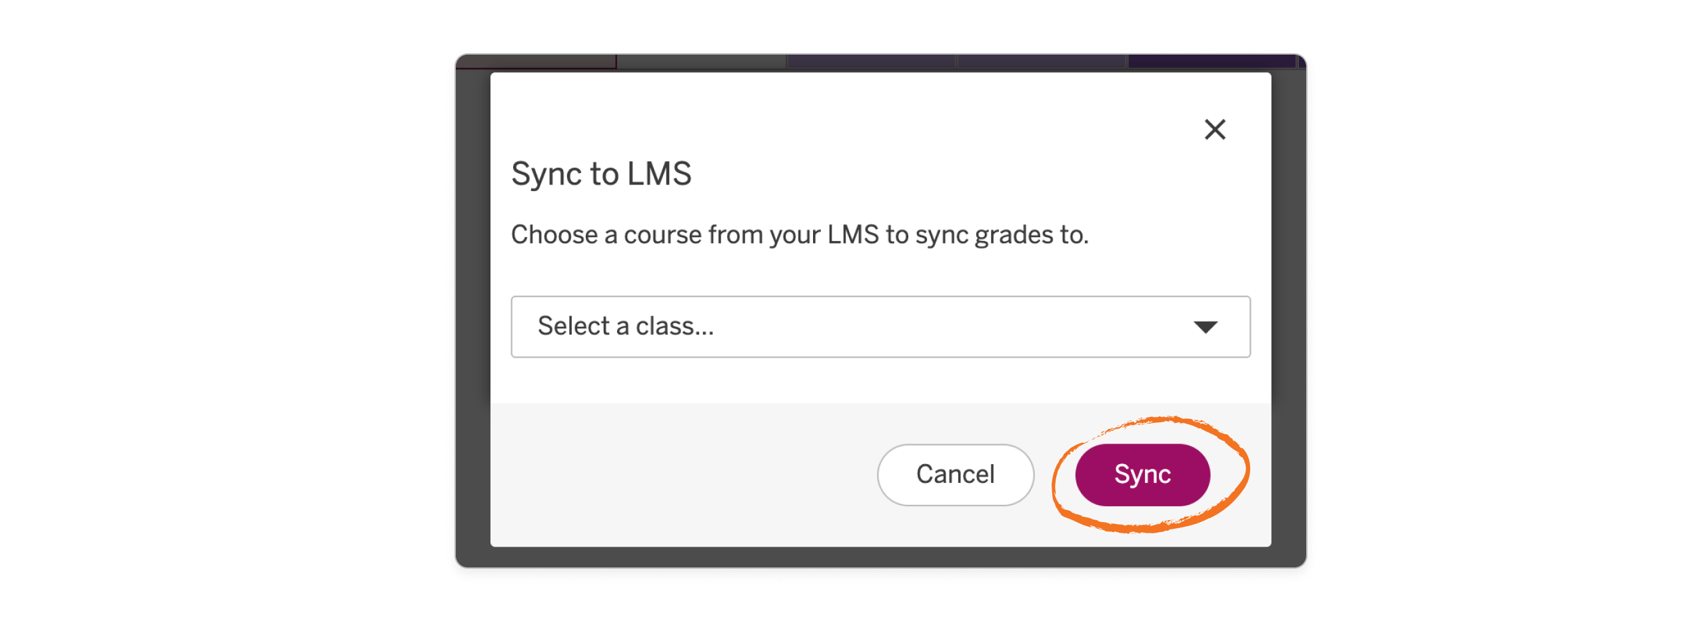1706x622 pixels.
Task: Focus the class selection field
Action: 880,326
